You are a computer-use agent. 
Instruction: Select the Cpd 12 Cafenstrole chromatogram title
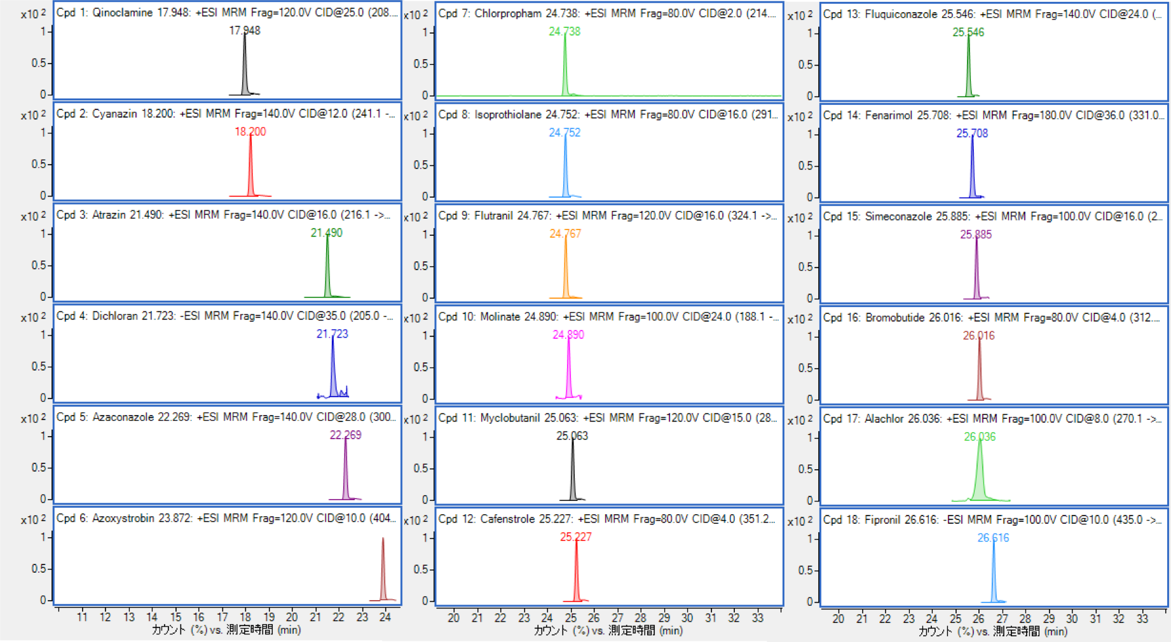607,518
